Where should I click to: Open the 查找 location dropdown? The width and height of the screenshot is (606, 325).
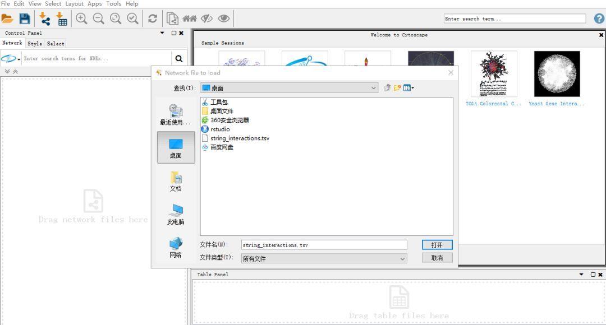pyautogui.click(x=374, y=87)
